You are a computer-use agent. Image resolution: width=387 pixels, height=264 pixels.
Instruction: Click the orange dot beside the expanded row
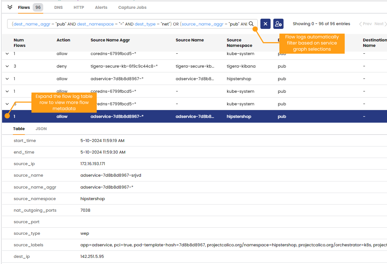[7, 116]
